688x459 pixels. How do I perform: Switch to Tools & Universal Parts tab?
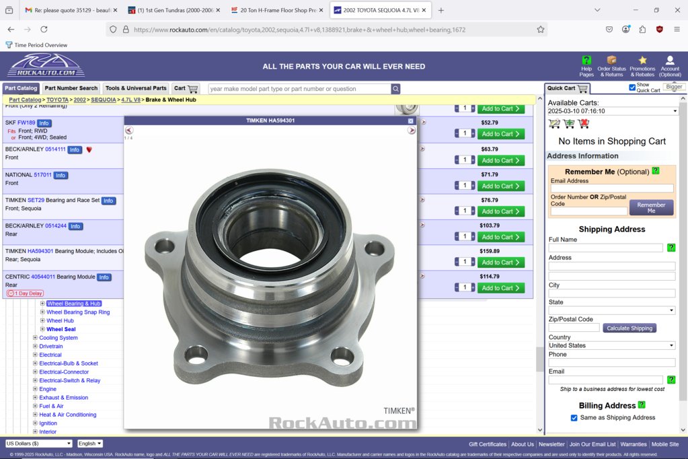click(136, 88)
